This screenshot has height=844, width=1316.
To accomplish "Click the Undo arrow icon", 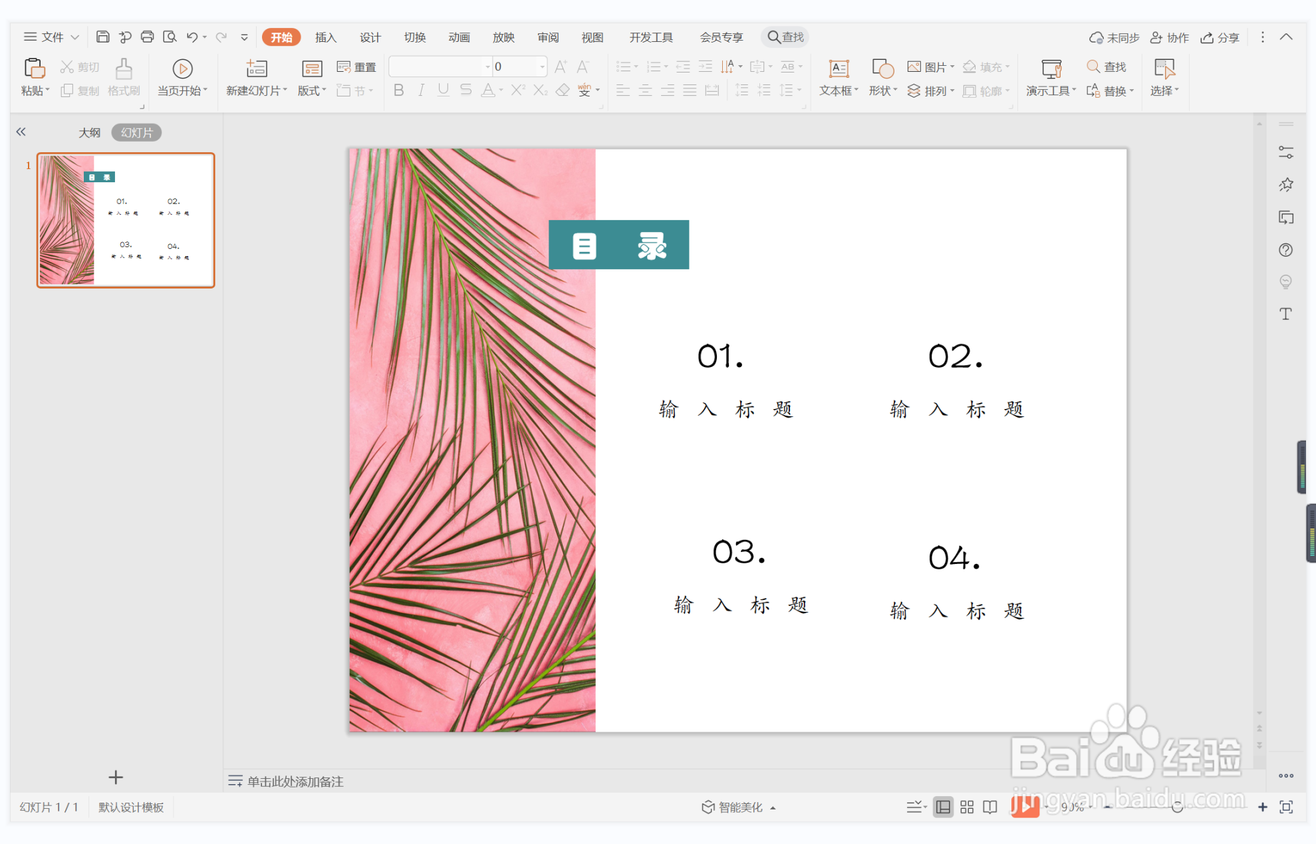I will pos(192,37).
